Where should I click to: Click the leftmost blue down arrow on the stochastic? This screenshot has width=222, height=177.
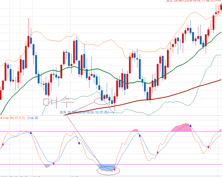click(31, 133)
